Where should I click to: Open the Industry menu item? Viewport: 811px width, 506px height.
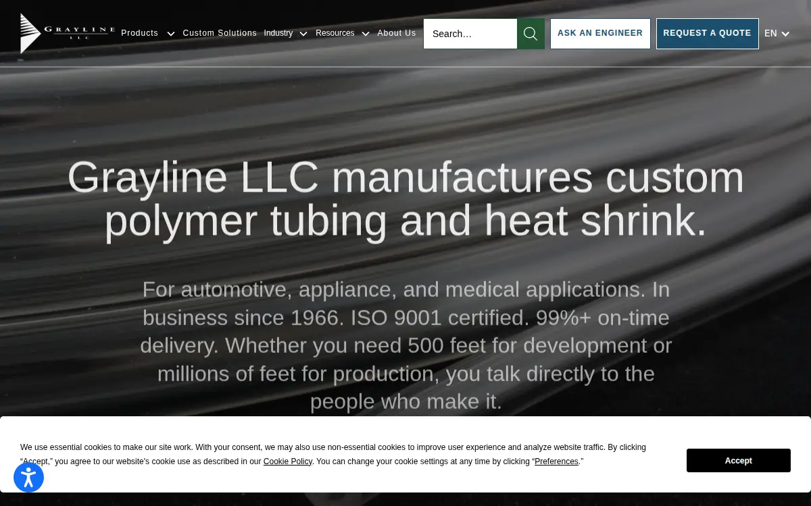(278, 33)
